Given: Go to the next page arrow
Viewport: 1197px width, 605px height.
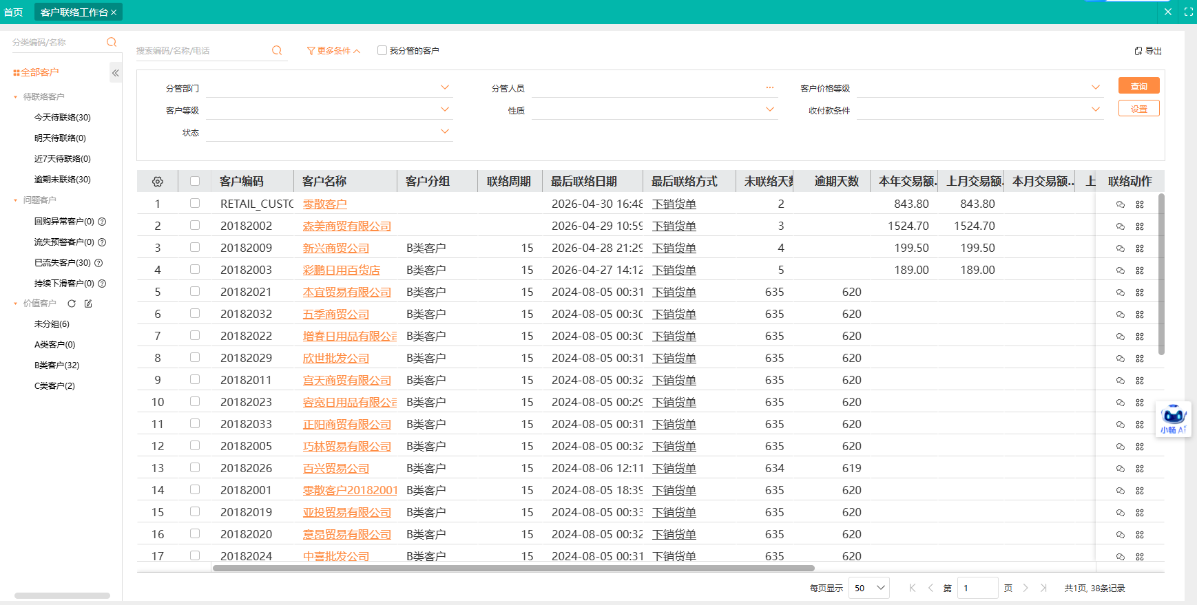Looking at the screenshot, I should point(1026,588).
